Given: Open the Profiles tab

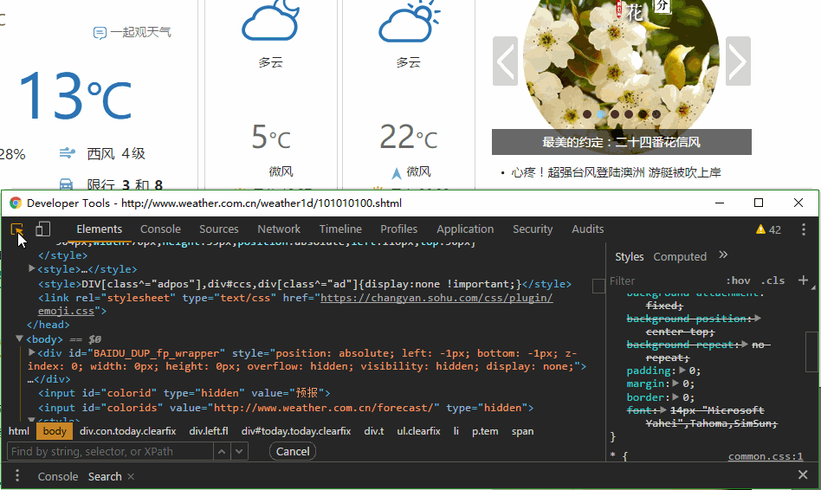Looking at the screenshot, I should (x=399, y=229).
